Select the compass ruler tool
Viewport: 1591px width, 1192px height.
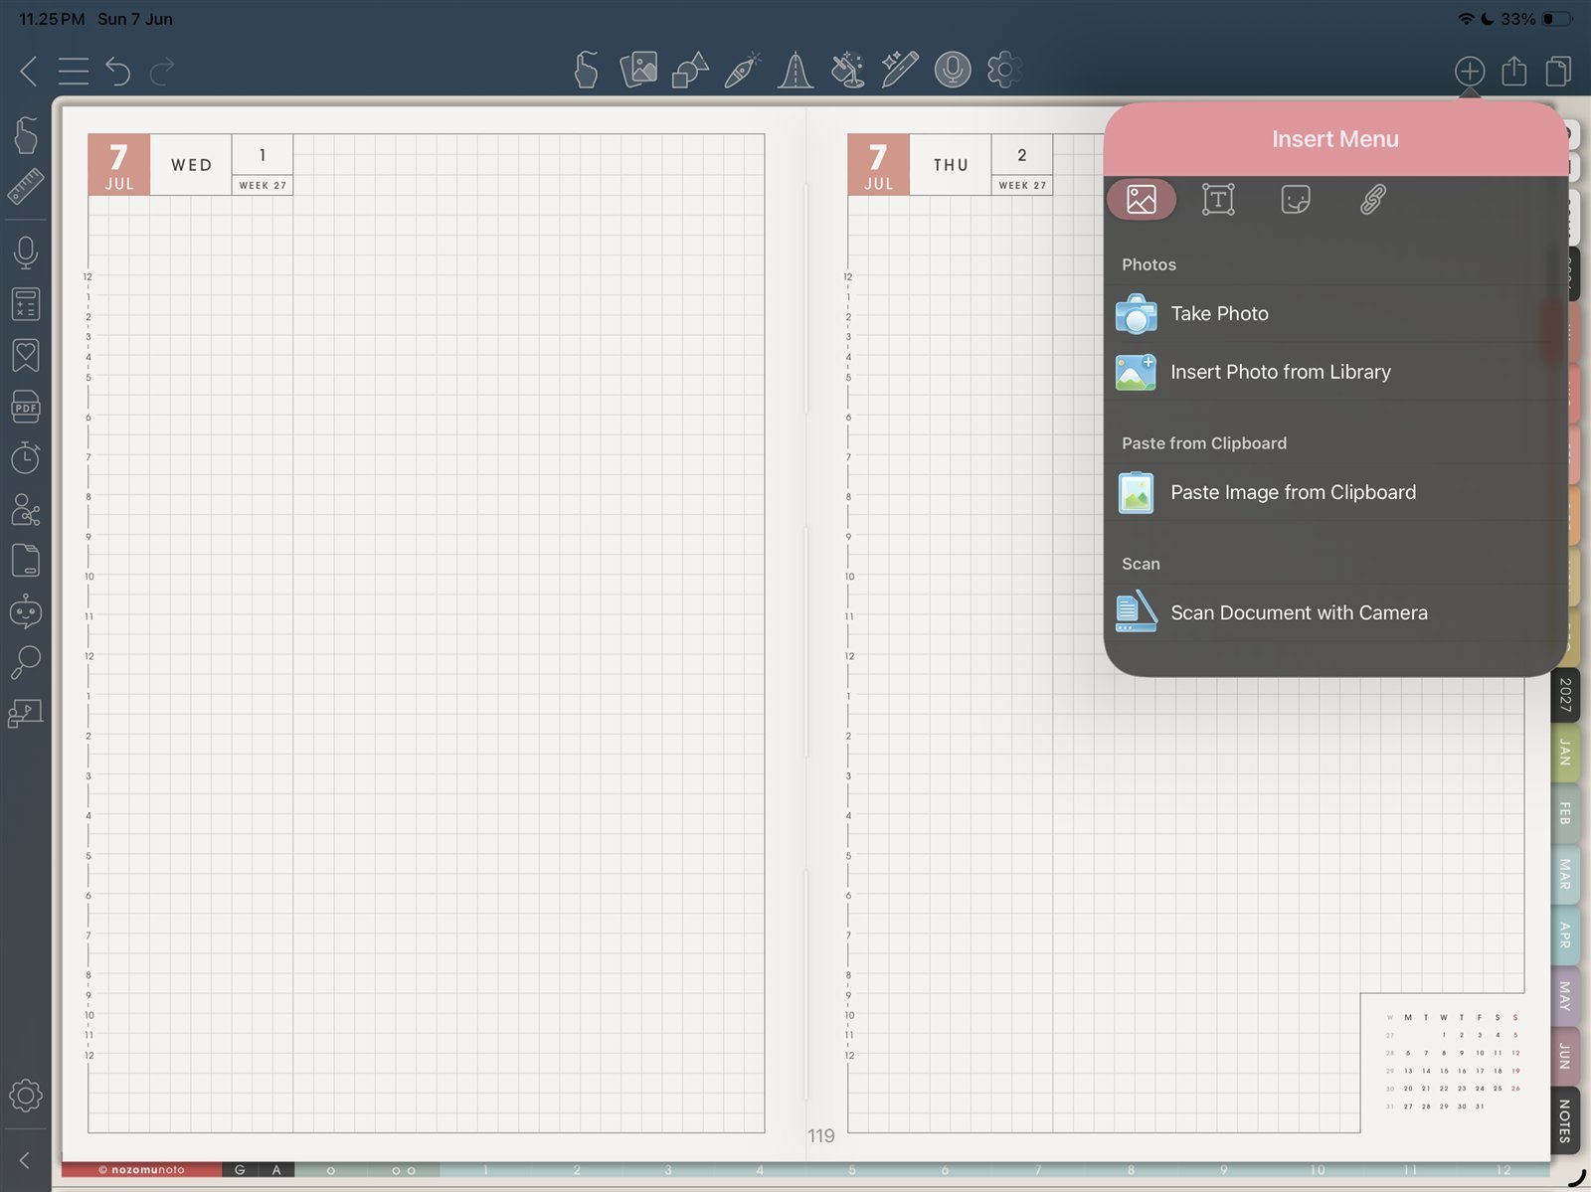[795, 70]
